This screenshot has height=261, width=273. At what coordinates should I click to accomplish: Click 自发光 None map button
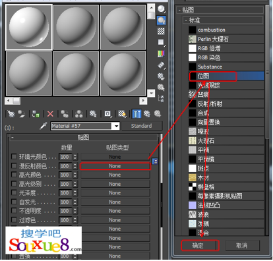tap(115, 202)
